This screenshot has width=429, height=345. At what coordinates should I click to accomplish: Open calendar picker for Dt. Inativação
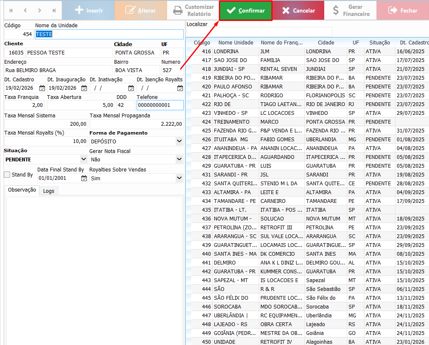[x=131, y=88]
